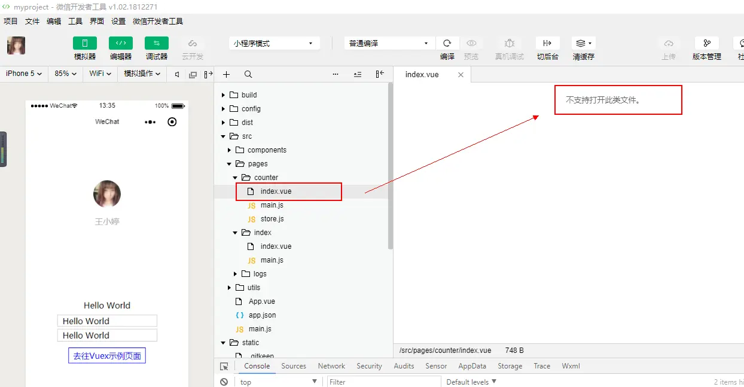Click the compile refresh icon
The image size is (744, 387).
pyautogui.click(x=447, y=43)
